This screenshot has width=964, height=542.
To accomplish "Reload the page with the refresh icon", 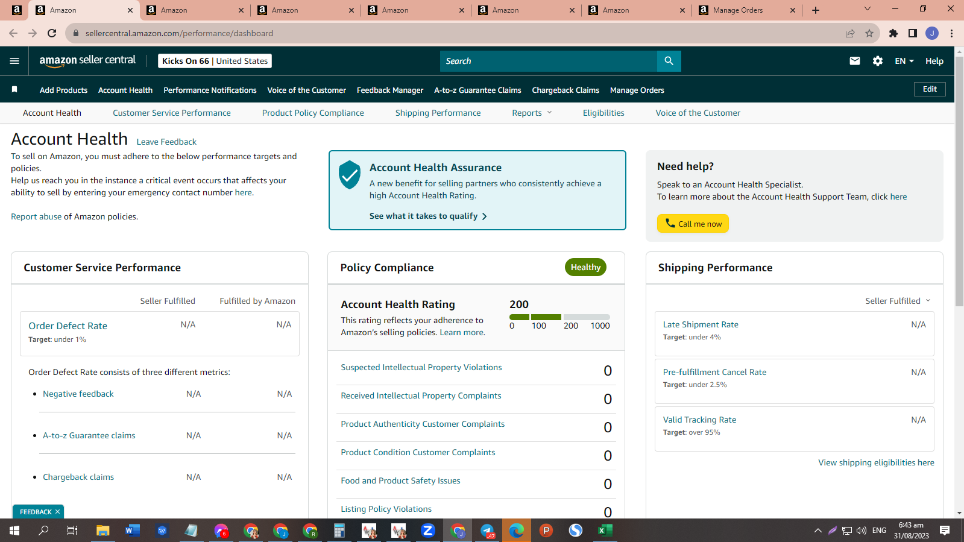I will click(52, 33).
